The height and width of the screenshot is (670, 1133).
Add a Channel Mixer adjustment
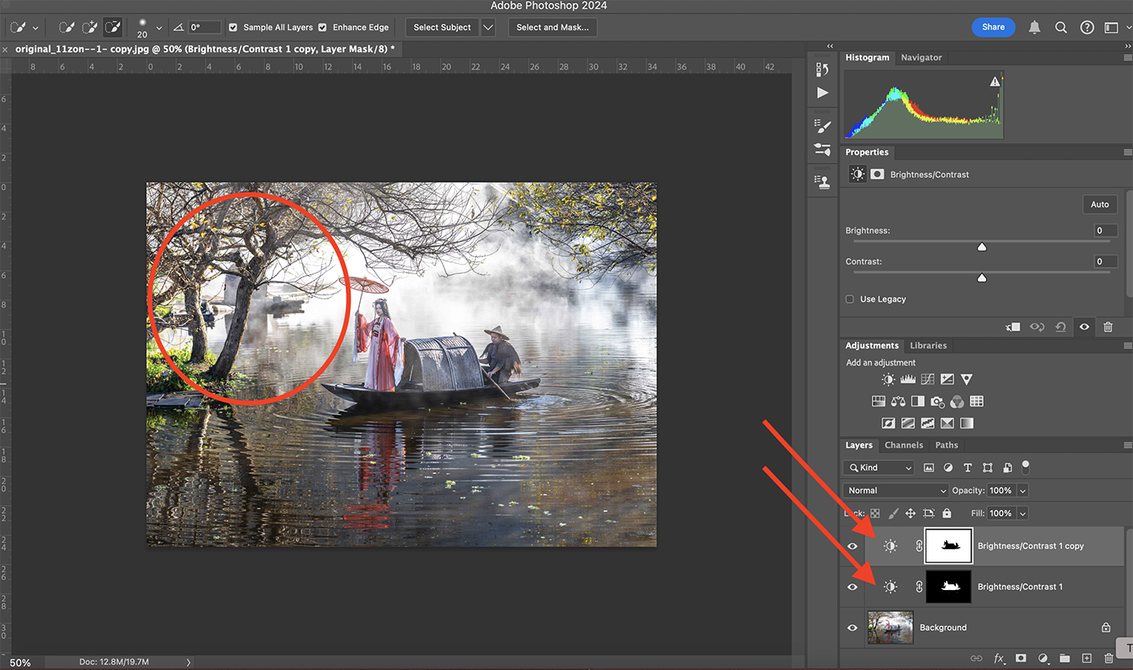(x=957, y=402)
